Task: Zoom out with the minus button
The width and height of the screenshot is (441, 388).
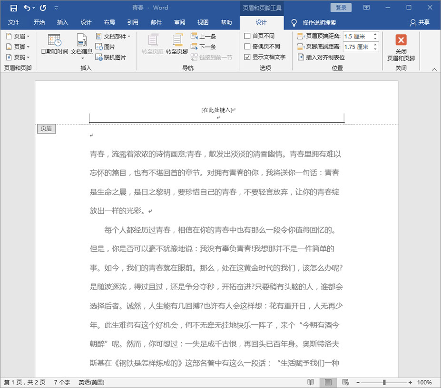Action: [358, 382]
